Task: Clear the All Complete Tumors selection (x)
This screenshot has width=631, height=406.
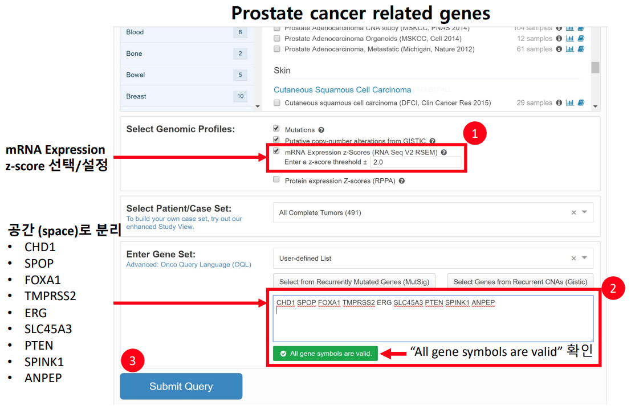Action: tap(573, 213)
